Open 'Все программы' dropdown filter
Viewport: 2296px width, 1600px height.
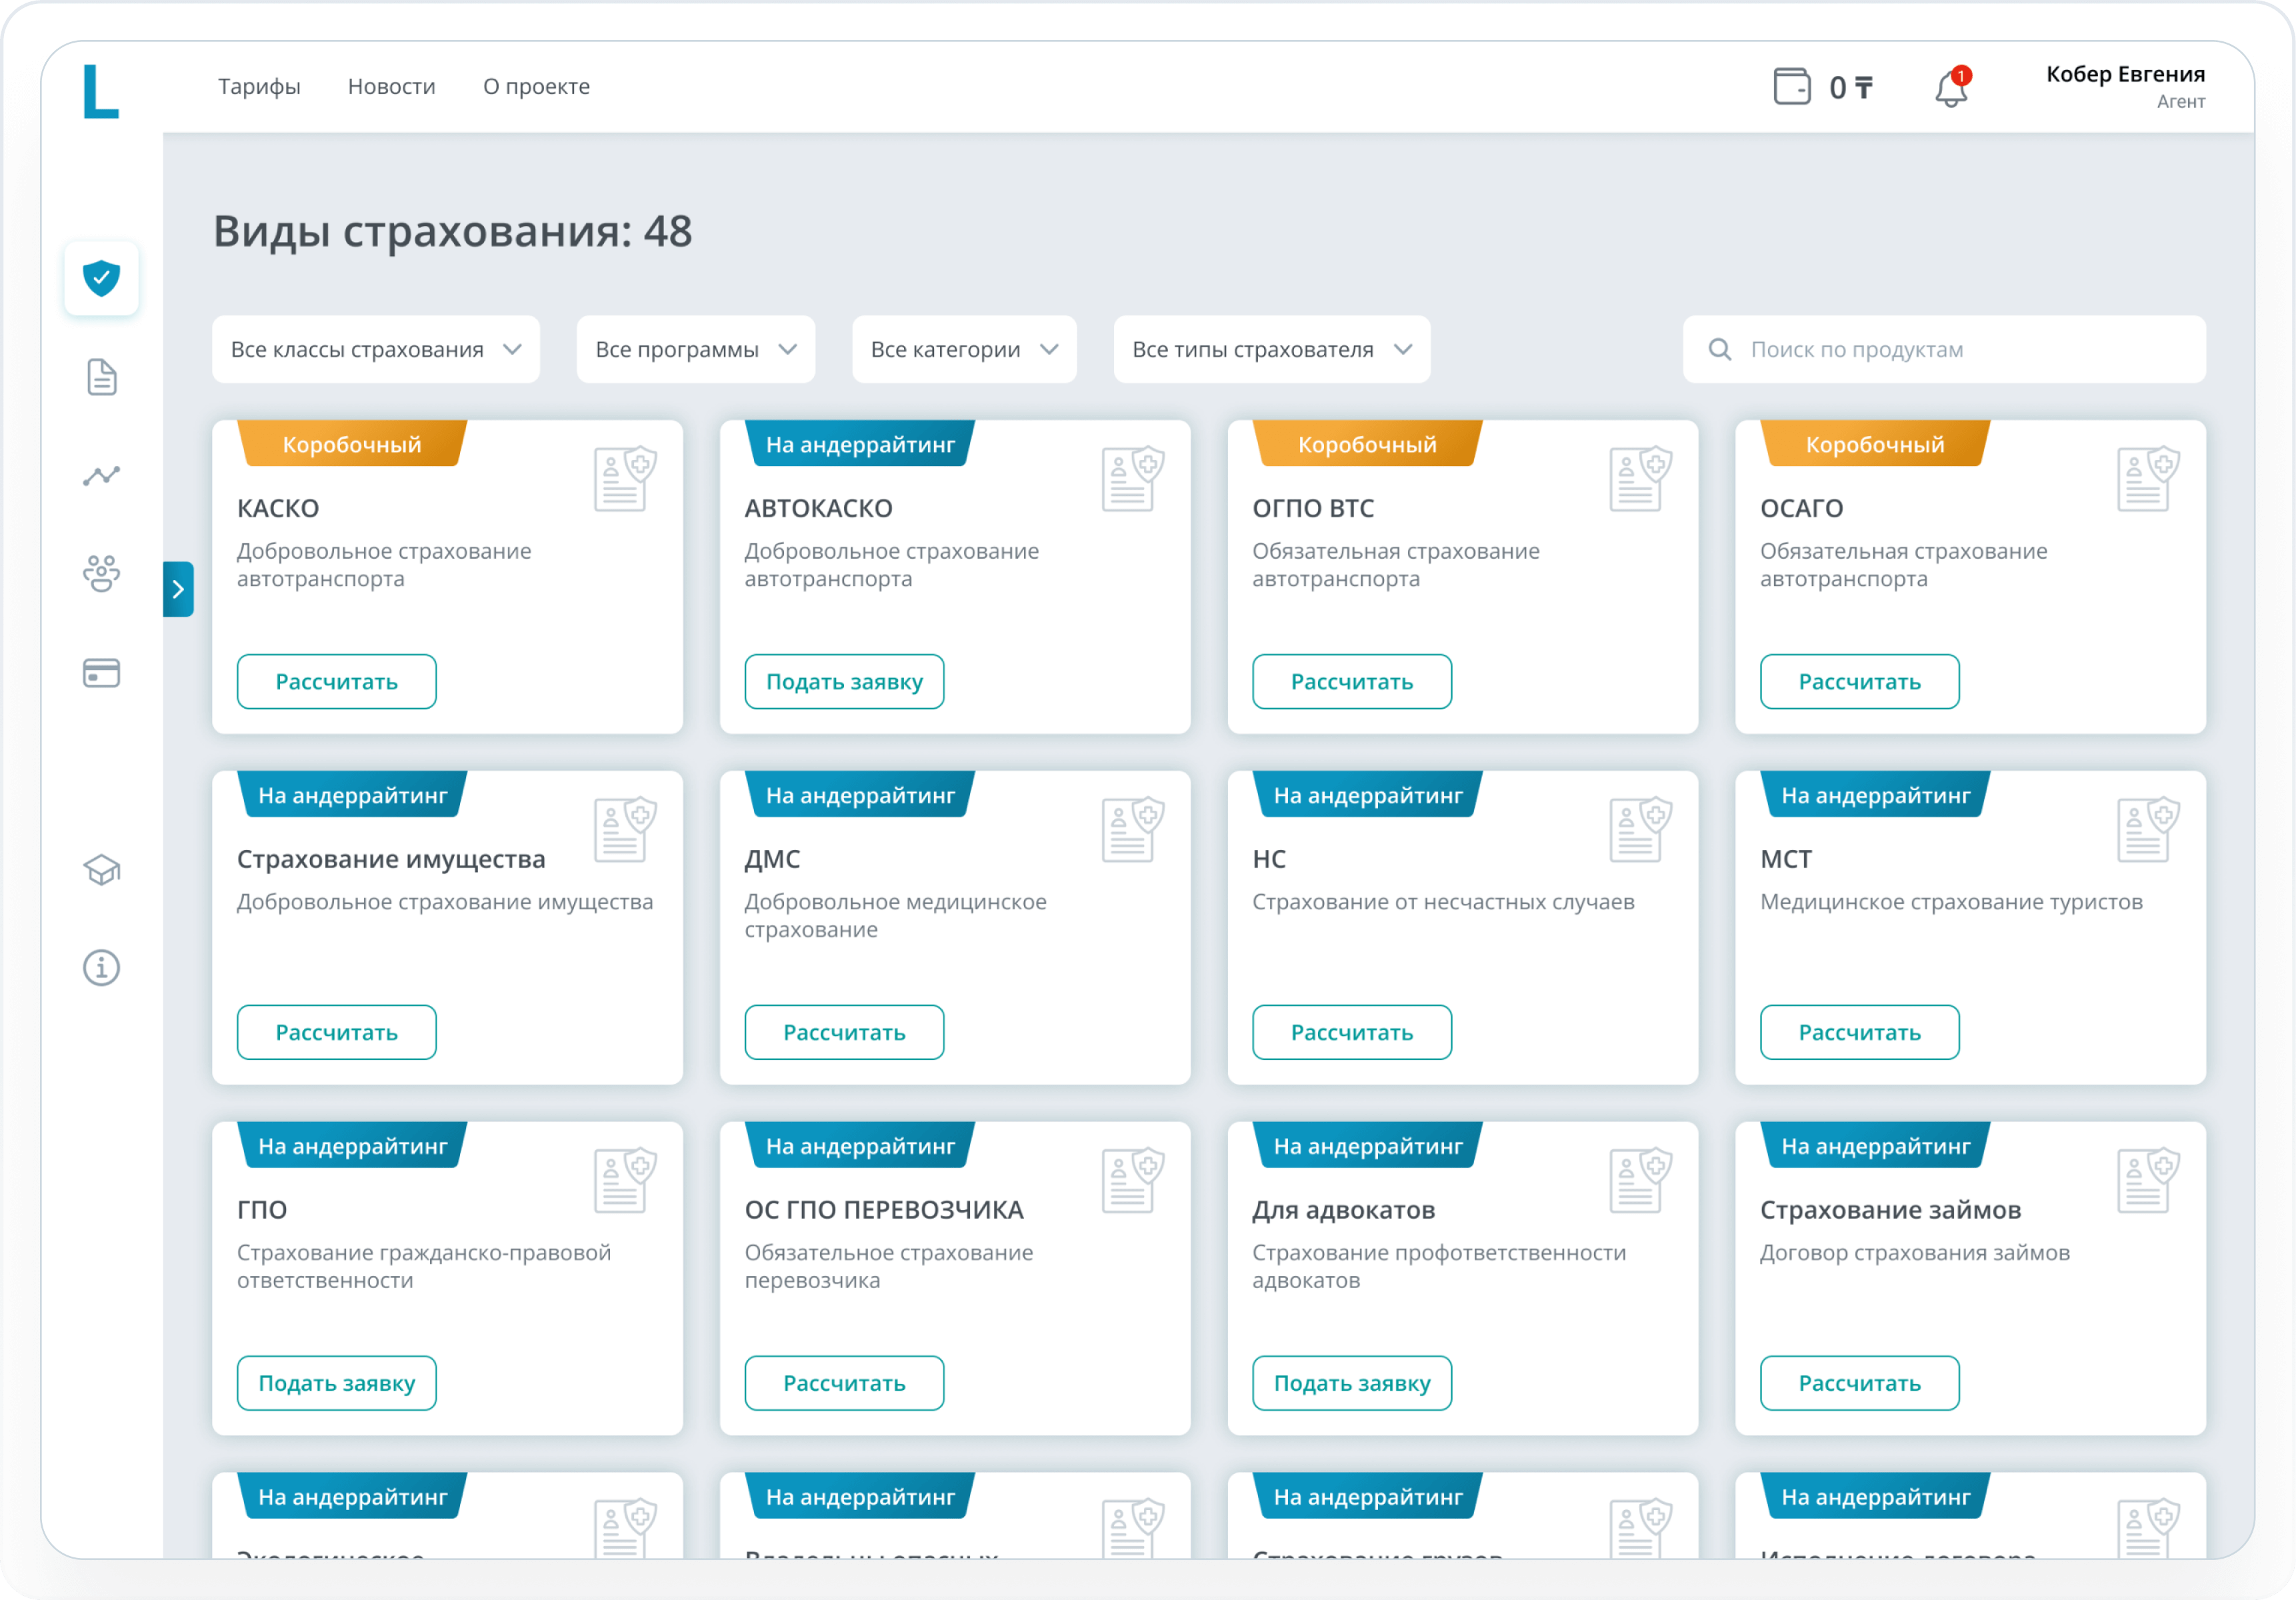(695, 349)
